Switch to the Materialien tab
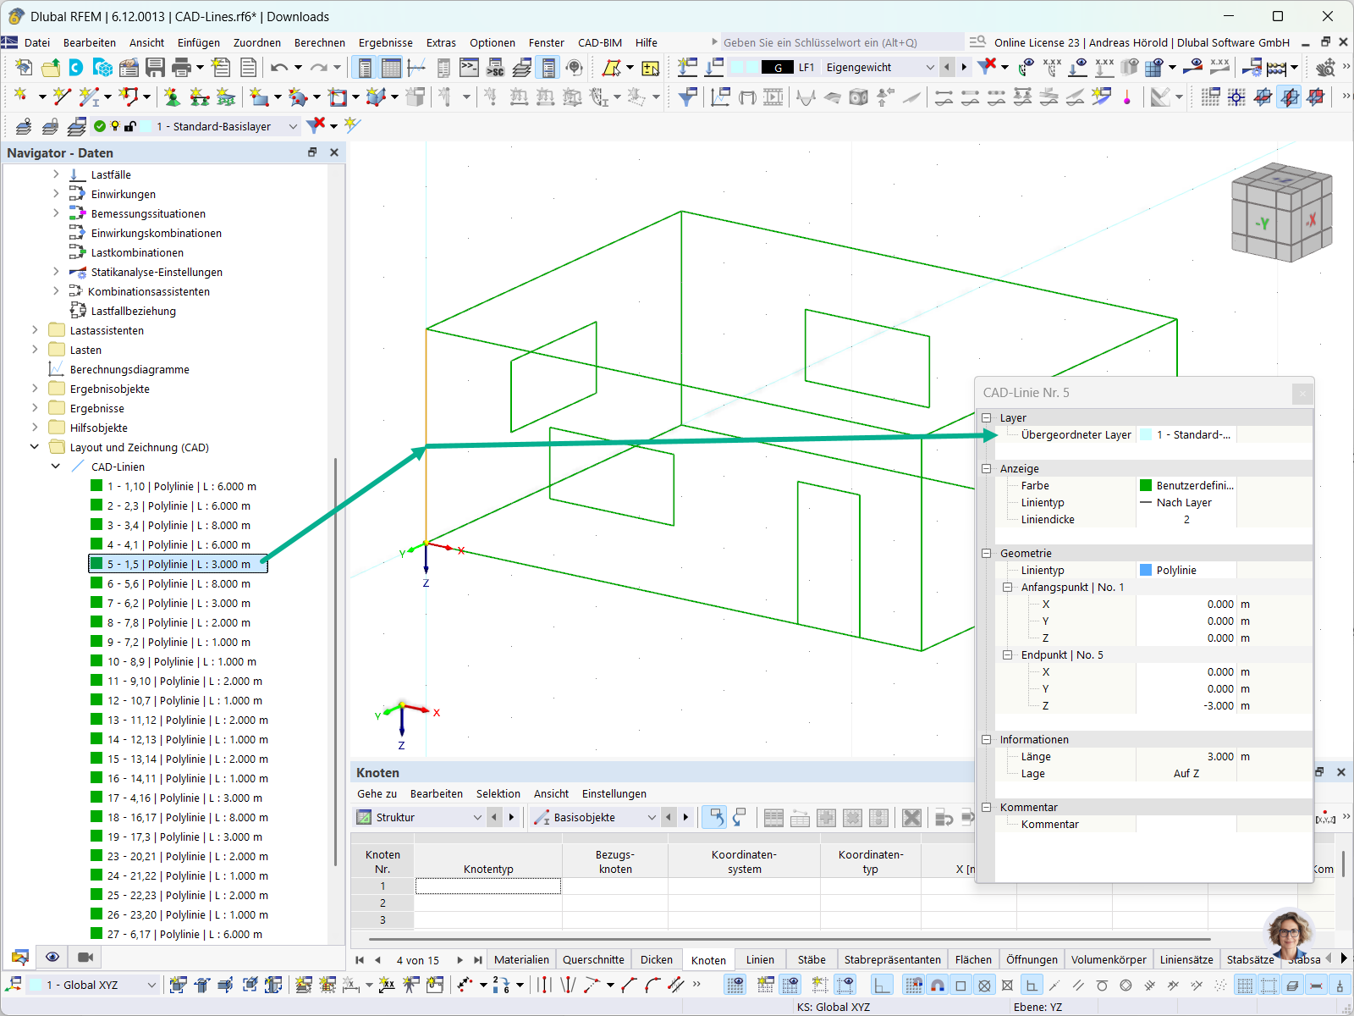This screenshot has width=1354, height=1016. pos(521,959)
